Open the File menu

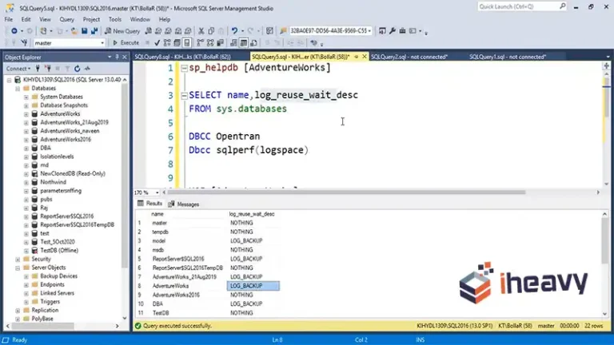point(9,19)
